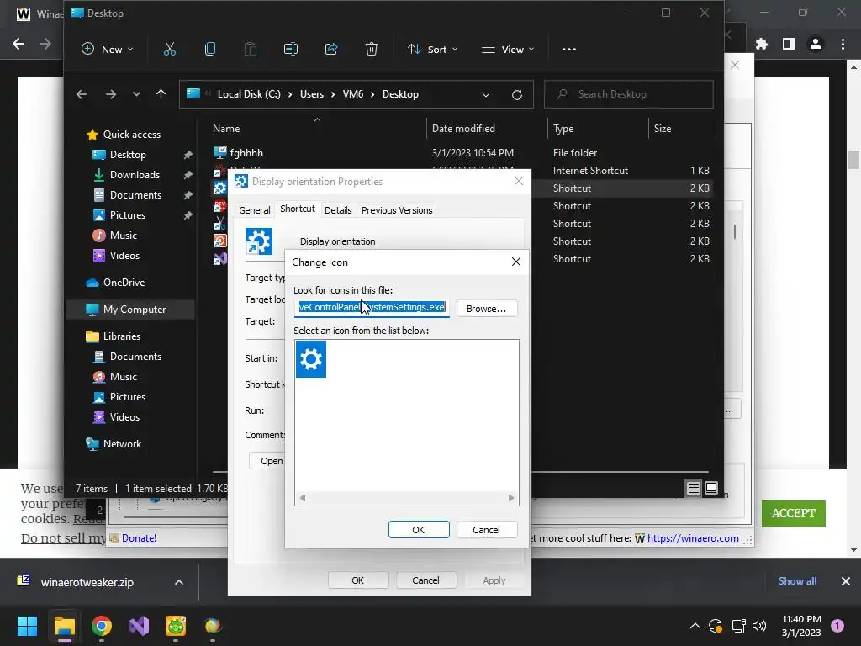
Task: Select Pictures under Quick access
Action: coord(128,215)
